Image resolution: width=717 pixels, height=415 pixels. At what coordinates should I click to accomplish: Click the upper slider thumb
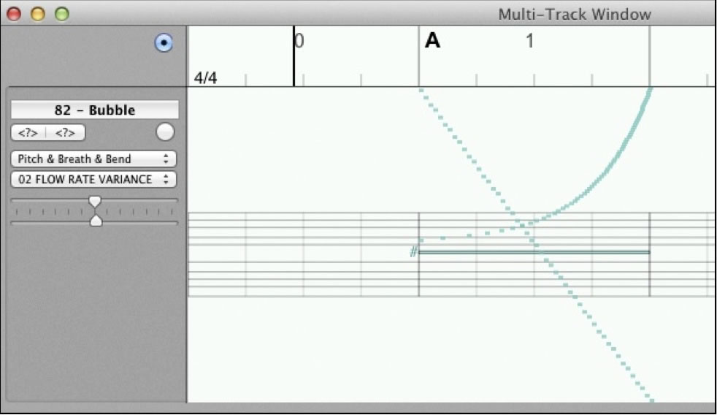[x=95, y=202]
